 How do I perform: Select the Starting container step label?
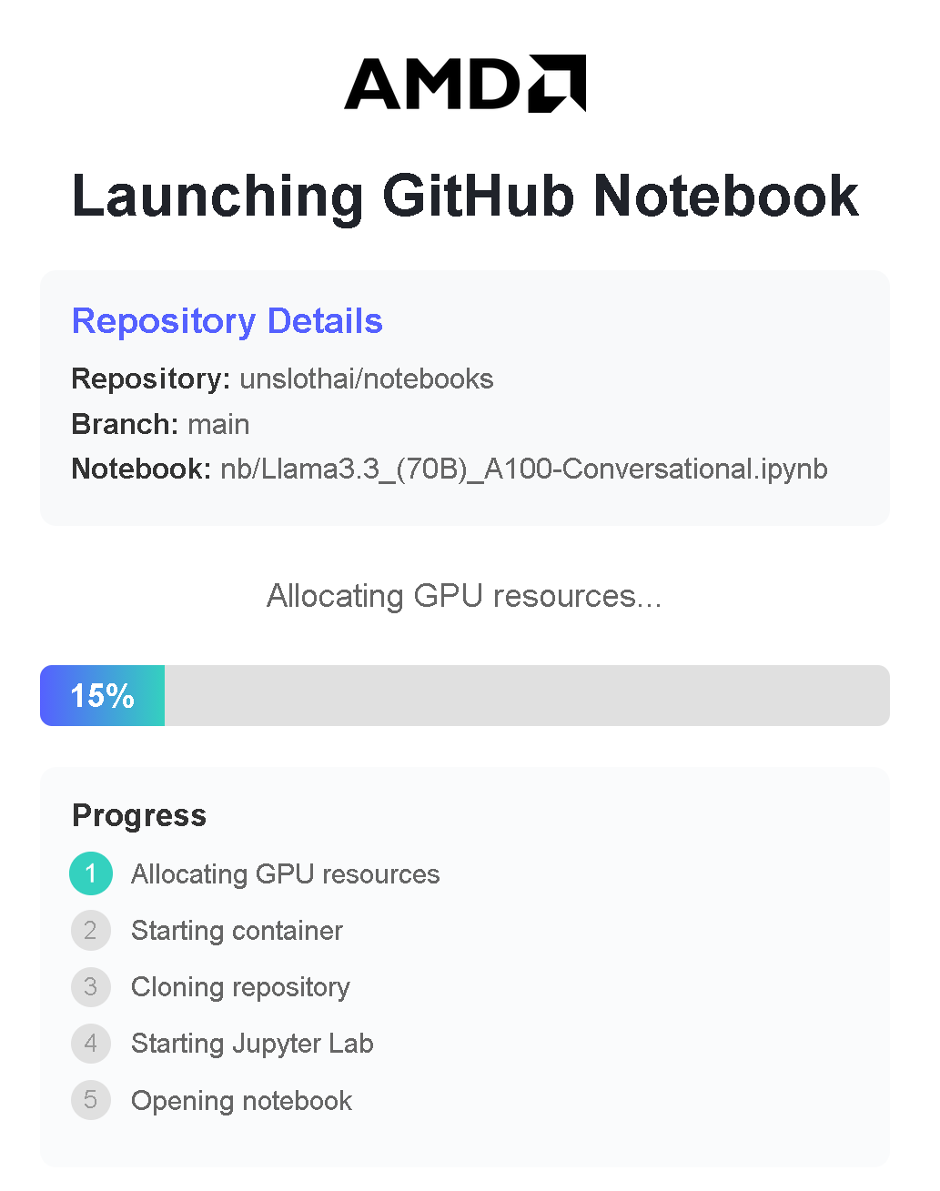tap(237, 931)
